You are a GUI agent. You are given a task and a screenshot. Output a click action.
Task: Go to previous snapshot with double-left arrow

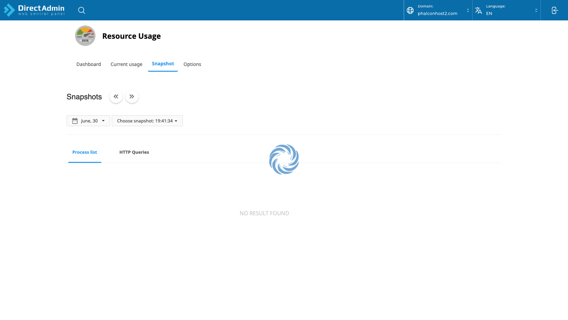click(116, 97)
